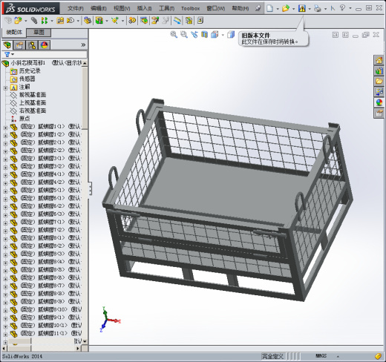Click the Print icon in title toolbar
The height and width of the screenshot is (362, 386).
click(x=317, y=8)
